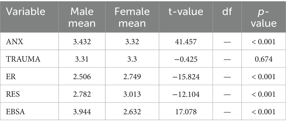Select the 3.013 female mean cell

tap(132, 94)
